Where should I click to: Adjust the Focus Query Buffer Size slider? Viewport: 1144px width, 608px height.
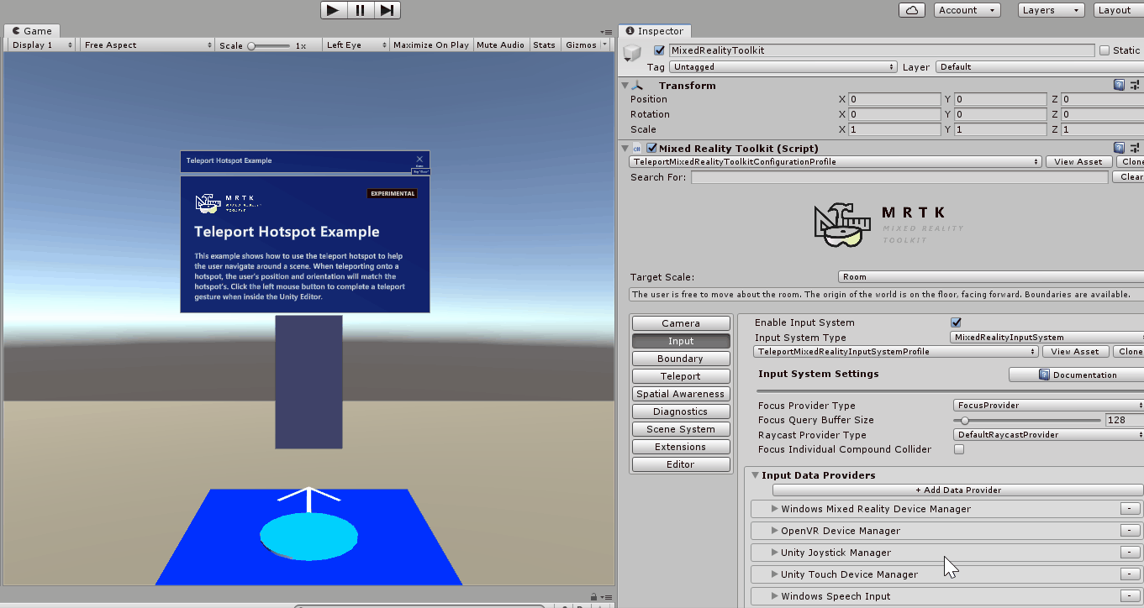pos(967,420)
